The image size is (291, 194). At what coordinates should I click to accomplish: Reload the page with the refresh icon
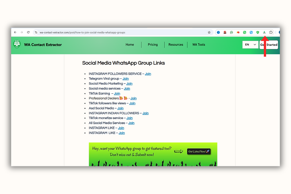click(x=28, y=32)
